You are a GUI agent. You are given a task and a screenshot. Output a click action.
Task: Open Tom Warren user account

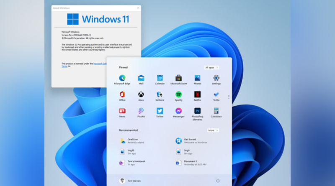click(130, 181)
